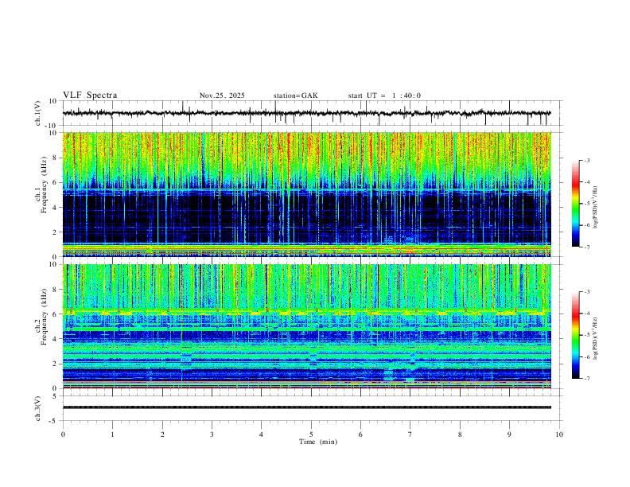Click the "8" kHz tick on ch.2 axis
This screenshot has height=487, width=630.
click(56, 290)
